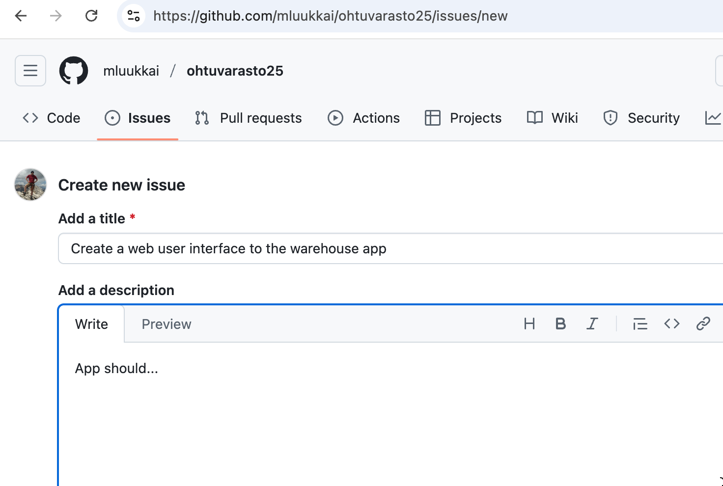View site information icon in address bar

(134, 16)
